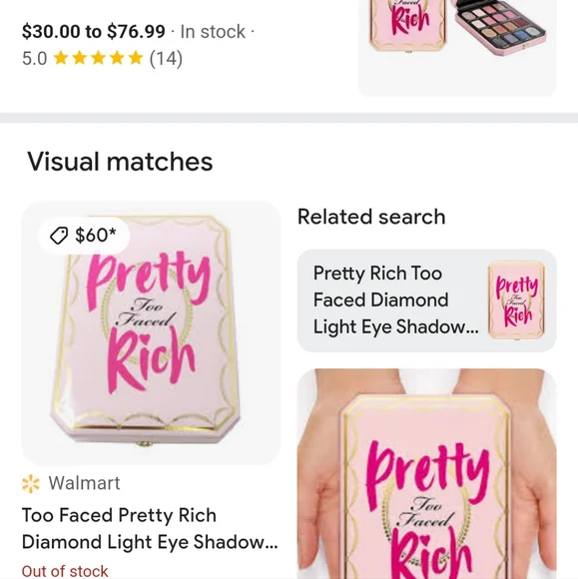This screenshot has width=578, height=579.
Task: Click the In stock status text
Action: pos(213,32)
